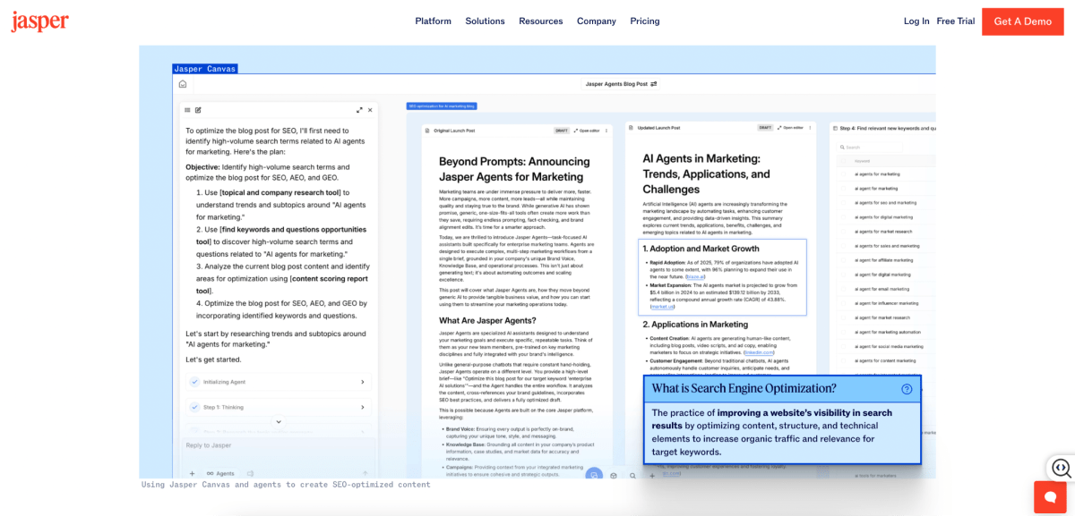This screenshot has width=1075, height=516.
Task: Click the speaker icon beside Agents
Action: click(x=250, y=473)
